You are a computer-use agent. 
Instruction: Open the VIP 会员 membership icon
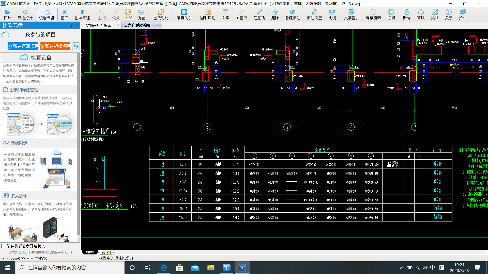(128, 14)
